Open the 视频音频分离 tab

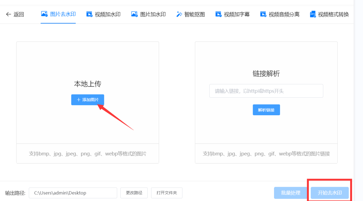coord(284,14)
